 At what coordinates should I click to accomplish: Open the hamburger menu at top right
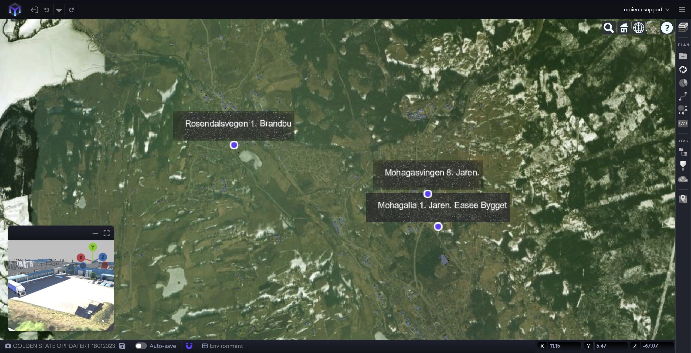[682, 10]
